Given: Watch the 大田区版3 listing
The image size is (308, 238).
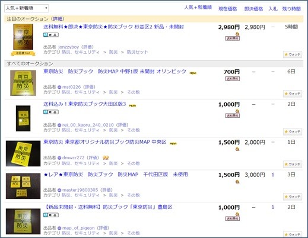Looking at the screenshot, I should [x=293, y=131].
